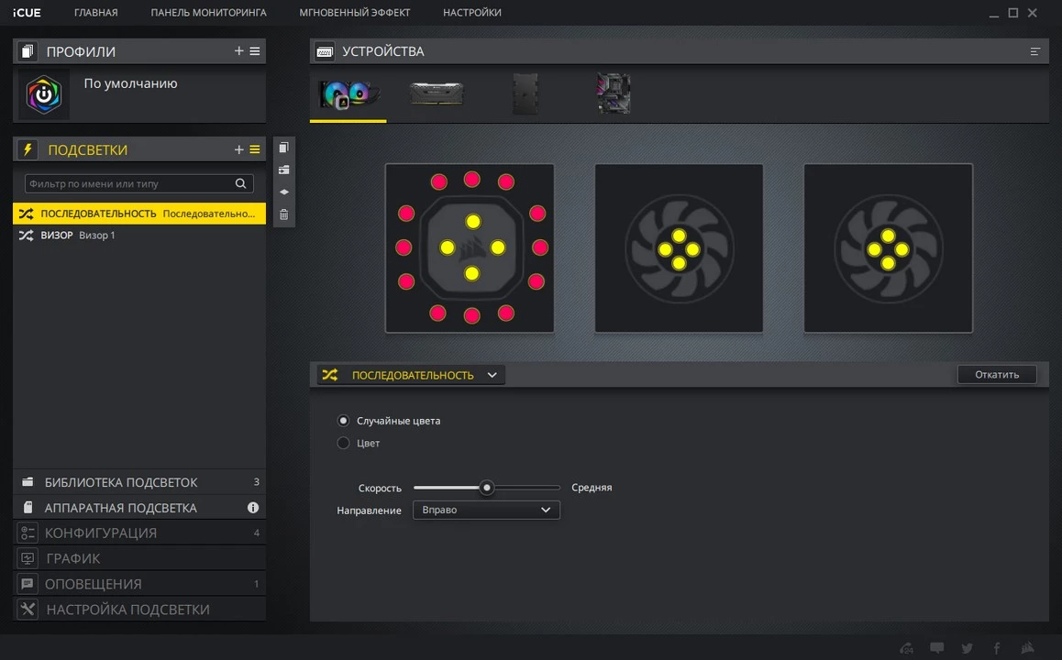Viewport: 1062px width, 660px height.
Task: Select the ПОСЛЕДОВАТЕЛЬНОСТЬ lighting layer
Action: 138,214
